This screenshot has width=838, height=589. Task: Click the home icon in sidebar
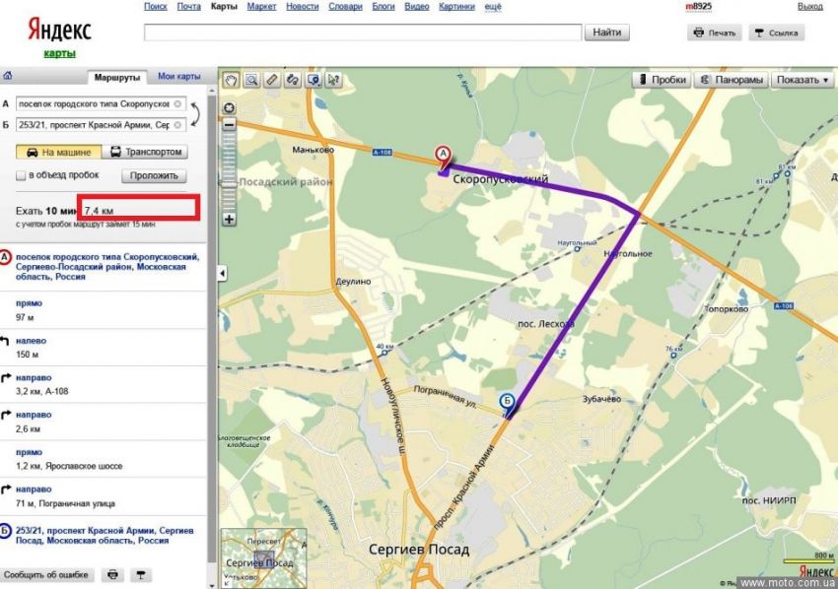(x=8, y=76)
